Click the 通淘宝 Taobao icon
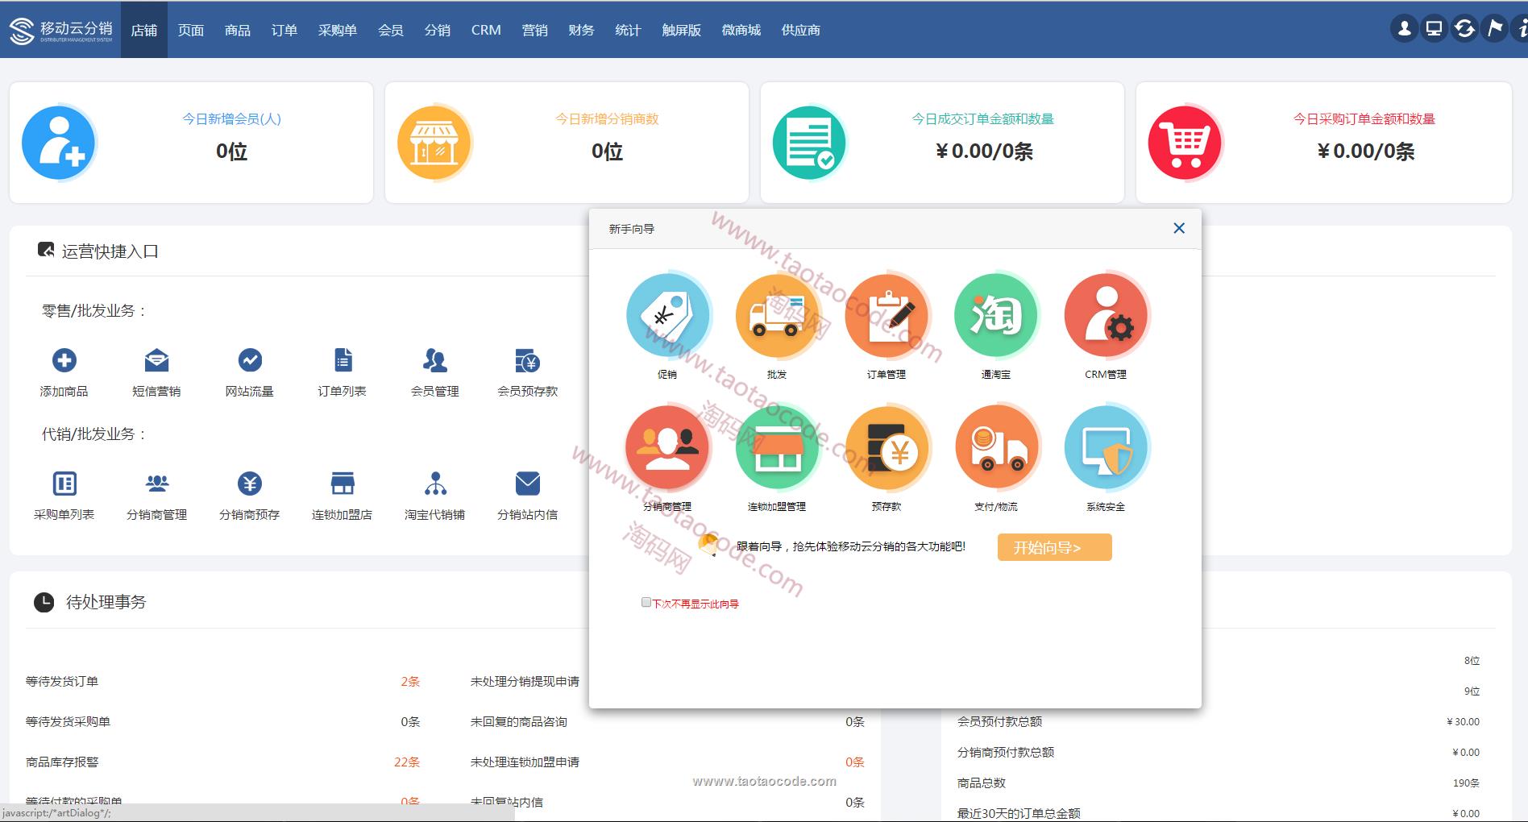Image resolution: width=1528 pixels, height=822 pixels. click(996, 315)
